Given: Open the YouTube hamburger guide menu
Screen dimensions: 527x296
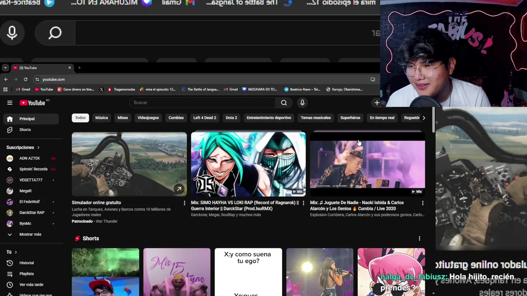Looking at the screenshot, I should coord(9,103).
